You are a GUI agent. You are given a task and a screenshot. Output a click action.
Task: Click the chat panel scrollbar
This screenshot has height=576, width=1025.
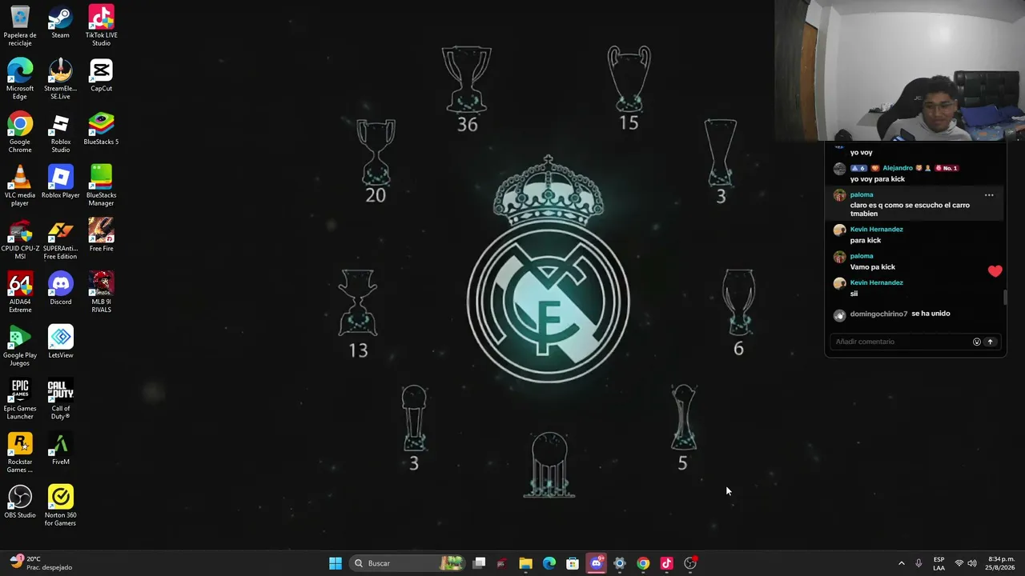1005,298
